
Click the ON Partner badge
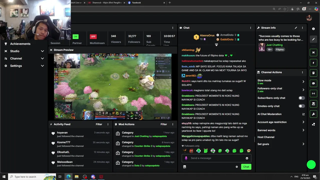pyautogui.click(x=75, y=36)
